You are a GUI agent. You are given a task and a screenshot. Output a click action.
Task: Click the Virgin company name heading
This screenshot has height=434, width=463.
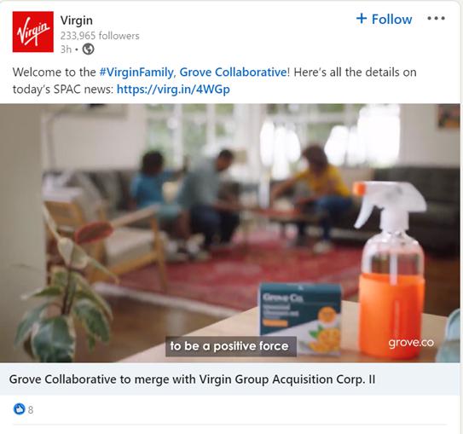pyautogui.click(x=77, y=20)
